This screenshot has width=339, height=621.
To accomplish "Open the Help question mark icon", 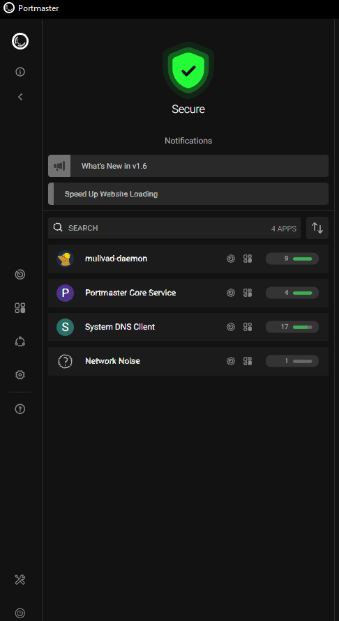I will click(20, 409).
